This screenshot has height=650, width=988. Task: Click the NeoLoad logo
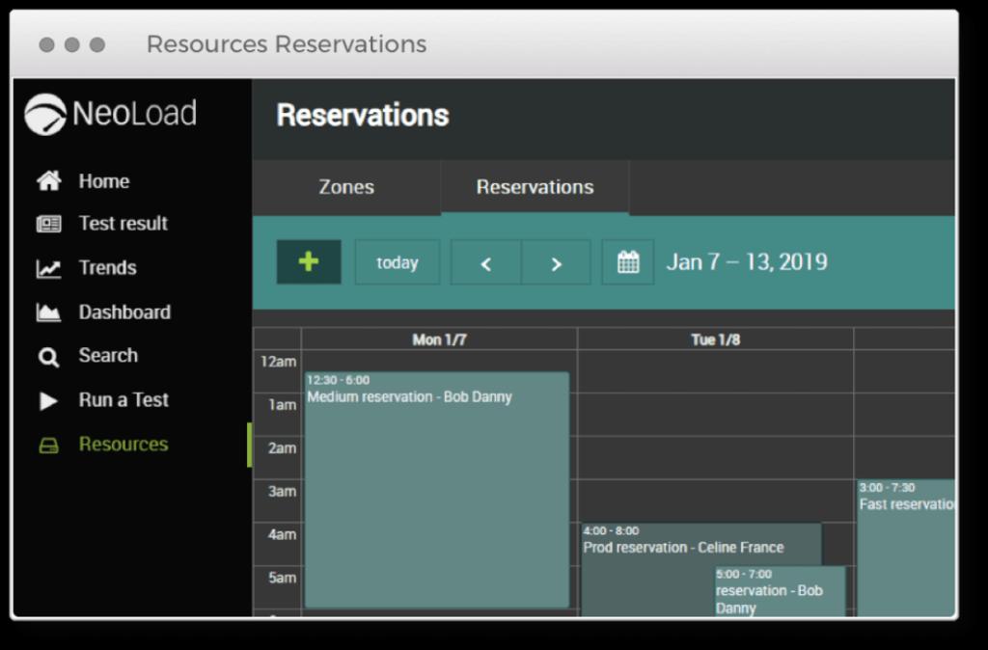point(111,114)
